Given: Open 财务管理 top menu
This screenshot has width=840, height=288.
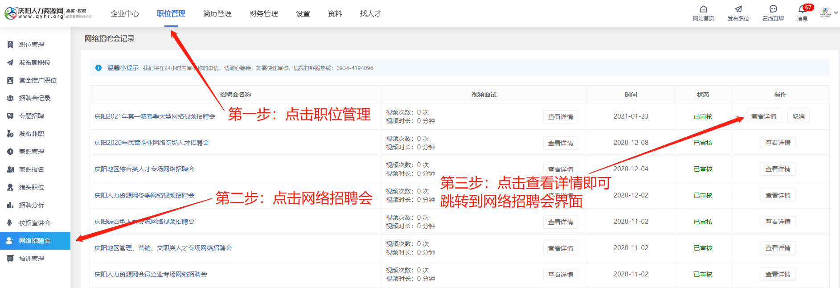Looking at the screenshot, I should click(x=264, y=13).
